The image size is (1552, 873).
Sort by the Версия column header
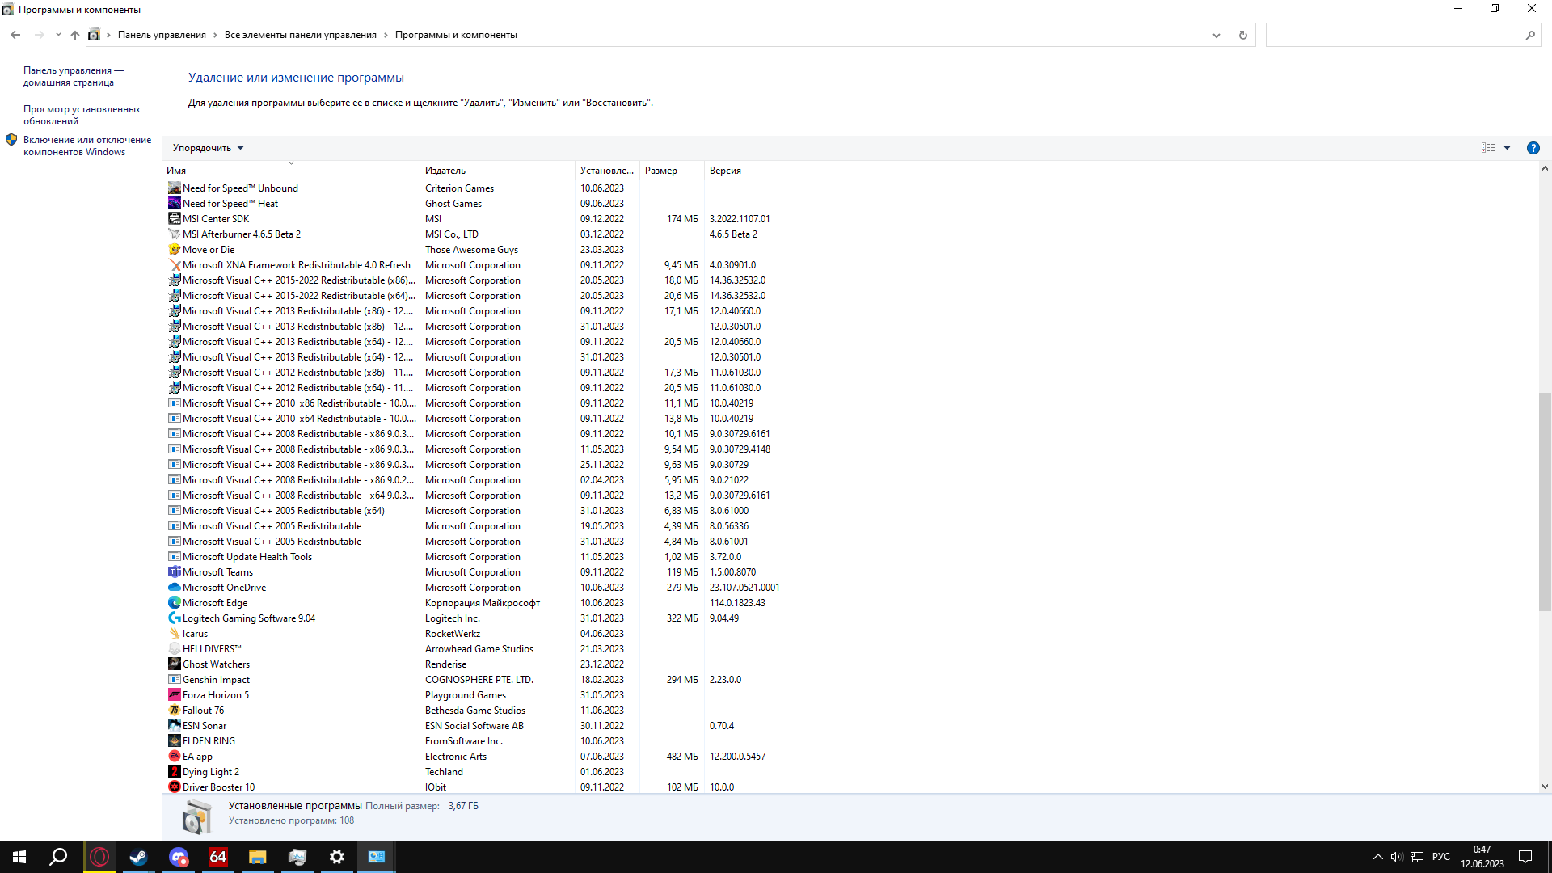click(x=756, y=171)
